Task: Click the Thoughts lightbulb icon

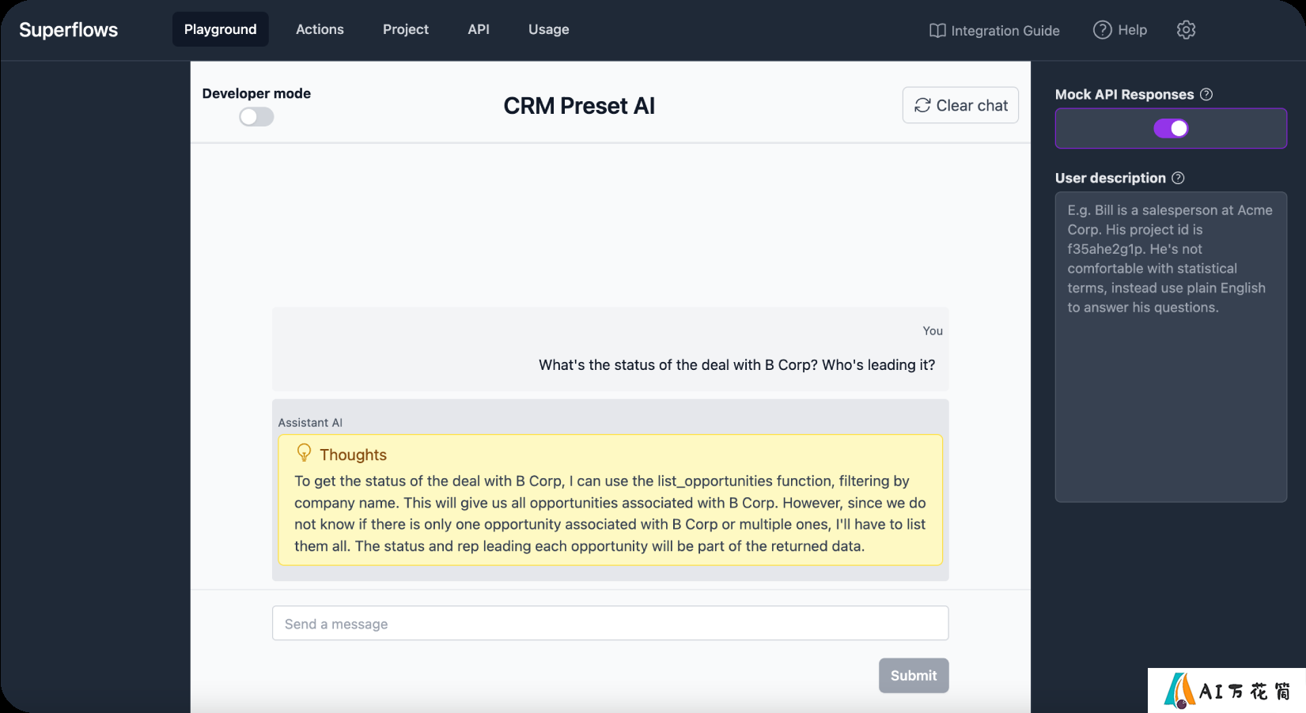Action: pos(304,453)
